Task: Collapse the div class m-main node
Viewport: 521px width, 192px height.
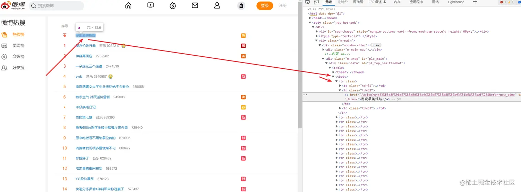Action: (x=317, y=41)
